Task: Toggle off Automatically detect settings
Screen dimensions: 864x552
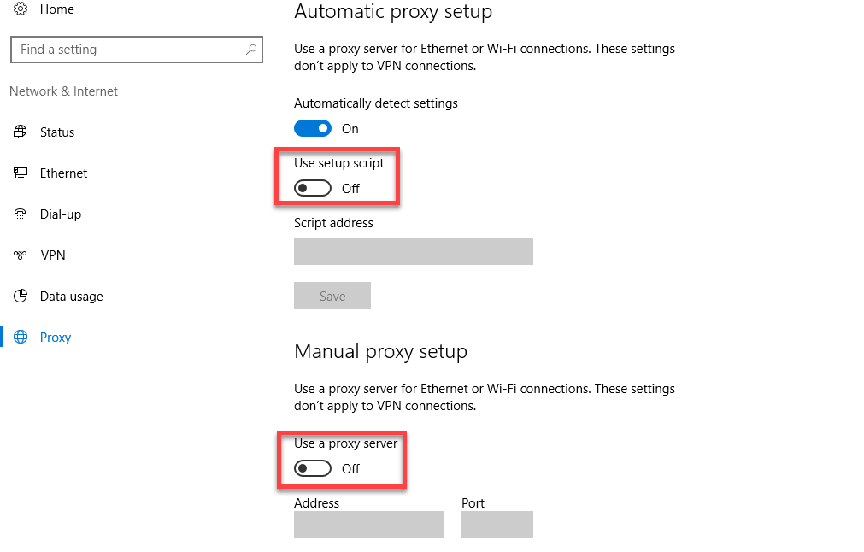Action: click(313, 128)
